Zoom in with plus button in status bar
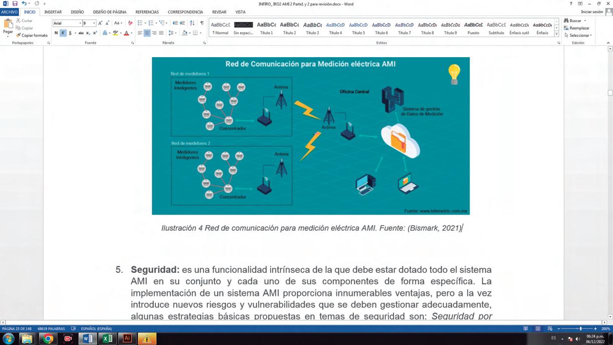The width and height of the screenshot is (613, 345). 595,328
